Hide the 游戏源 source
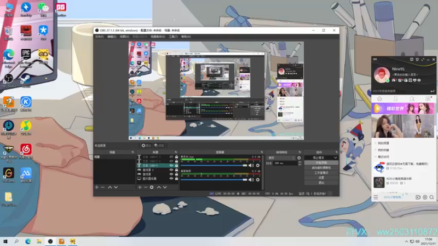Screen dimensions: 438x246 click(x=171, y=174)
